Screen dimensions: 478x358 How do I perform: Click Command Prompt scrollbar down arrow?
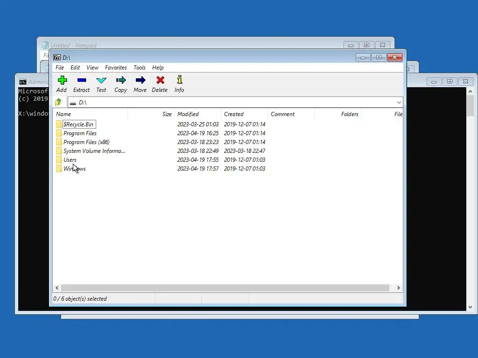tap(470, 307)
